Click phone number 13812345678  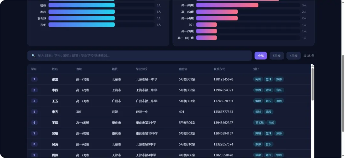click(x=223, y=79)
